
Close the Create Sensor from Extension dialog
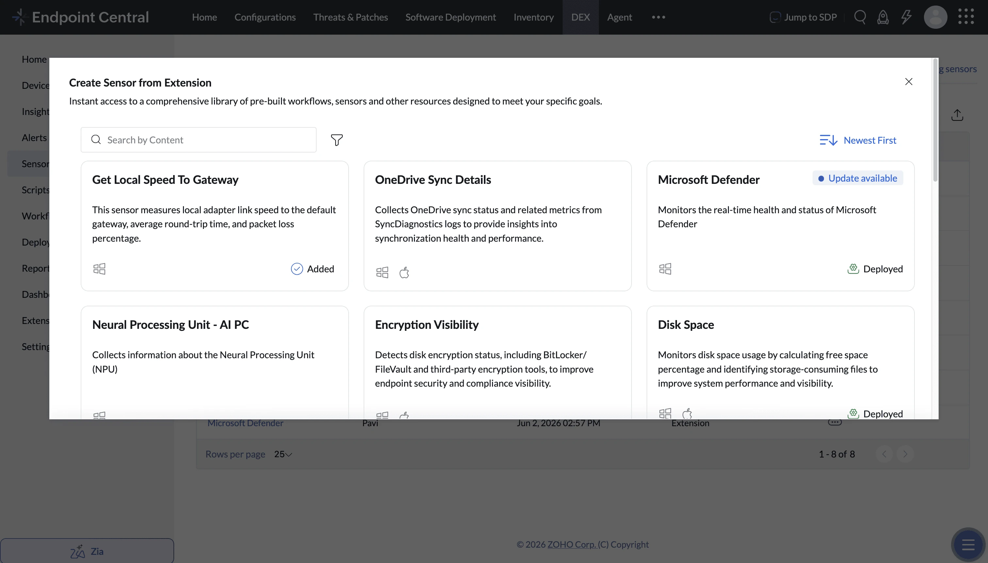coord(909,82)
